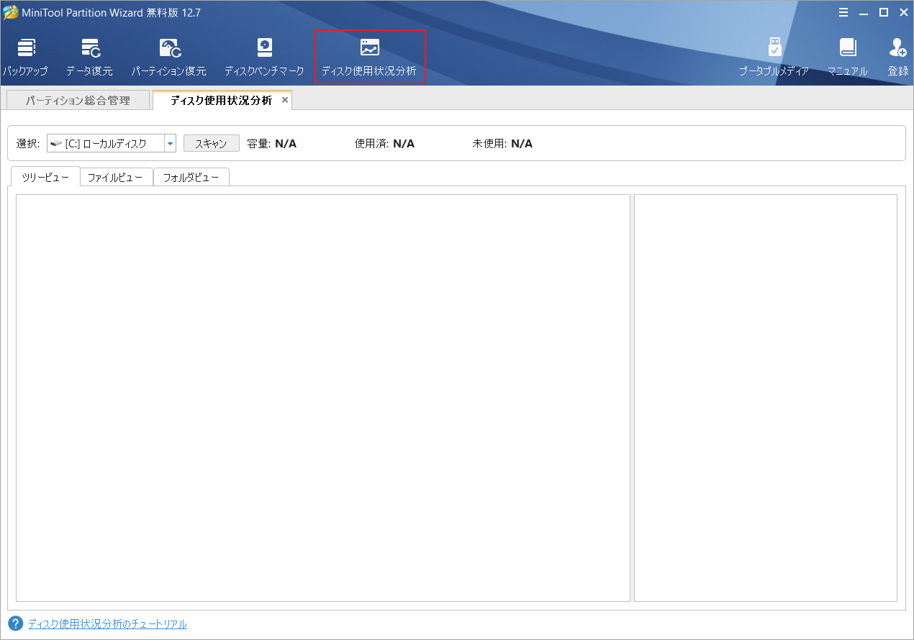Click the 登録 (Register) icon
914x640 pixels.
[897, 56]
